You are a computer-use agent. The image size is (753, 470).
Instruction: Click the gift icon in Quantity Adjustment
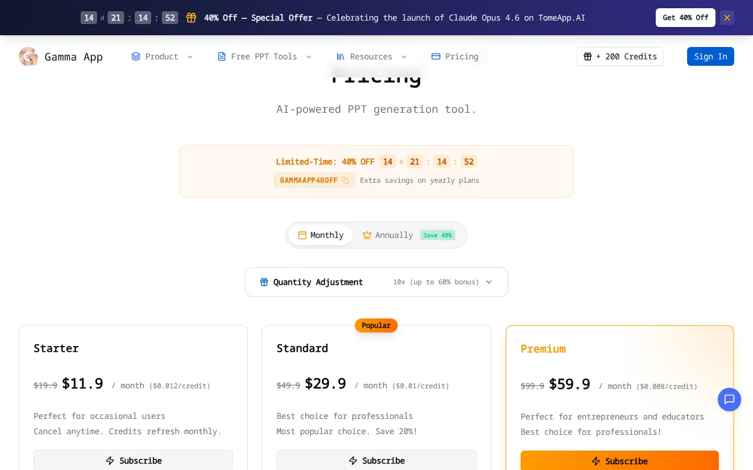tap(264, 282)
